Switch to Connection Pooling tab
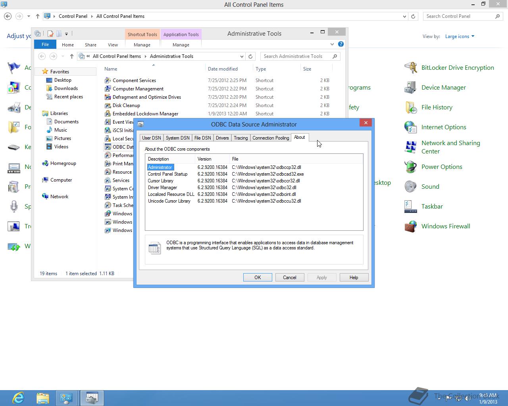Viewport: 508px width, 406px height. point(271,138)
